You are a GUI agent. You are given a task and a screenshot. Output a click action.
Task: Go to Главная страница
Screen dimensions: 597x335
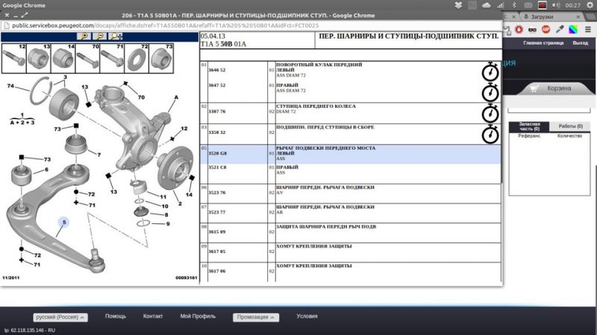pyautogui.click(x=543, y=43)
